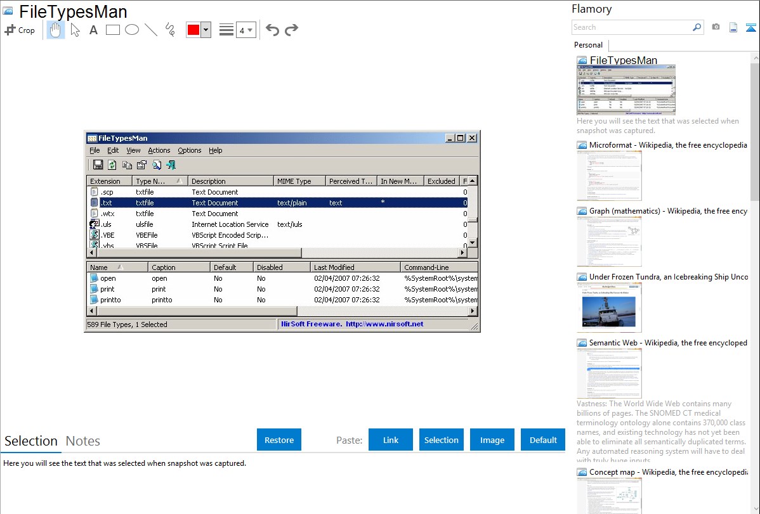Select the freehand scribble tool
Image resolution: width=760 pixels, height=514 pixels.
pos(169,30)
